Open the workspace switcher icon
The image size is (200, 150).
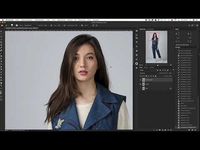(x=192, y=25)
